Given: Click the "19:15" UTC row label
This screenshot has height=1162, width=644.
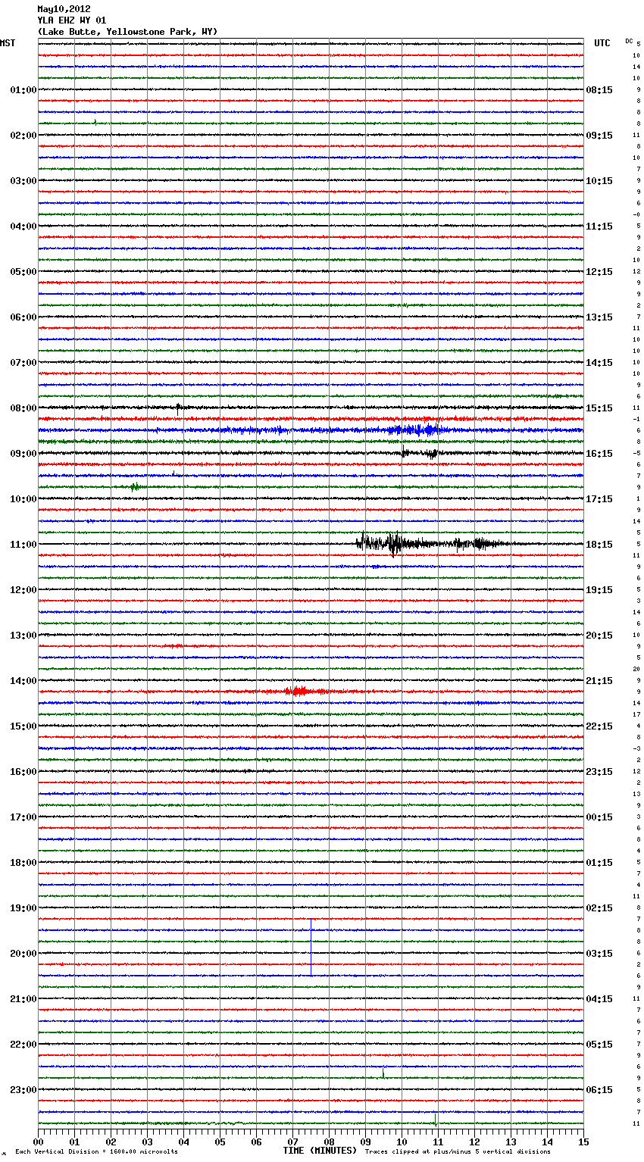Looking at the screenshot, I should pos(599,590).
